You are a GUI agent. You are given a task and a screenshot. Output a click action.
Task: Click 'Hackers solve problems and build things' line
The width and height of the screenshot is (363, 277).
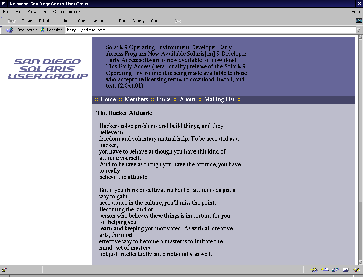[x=161, y=126]
